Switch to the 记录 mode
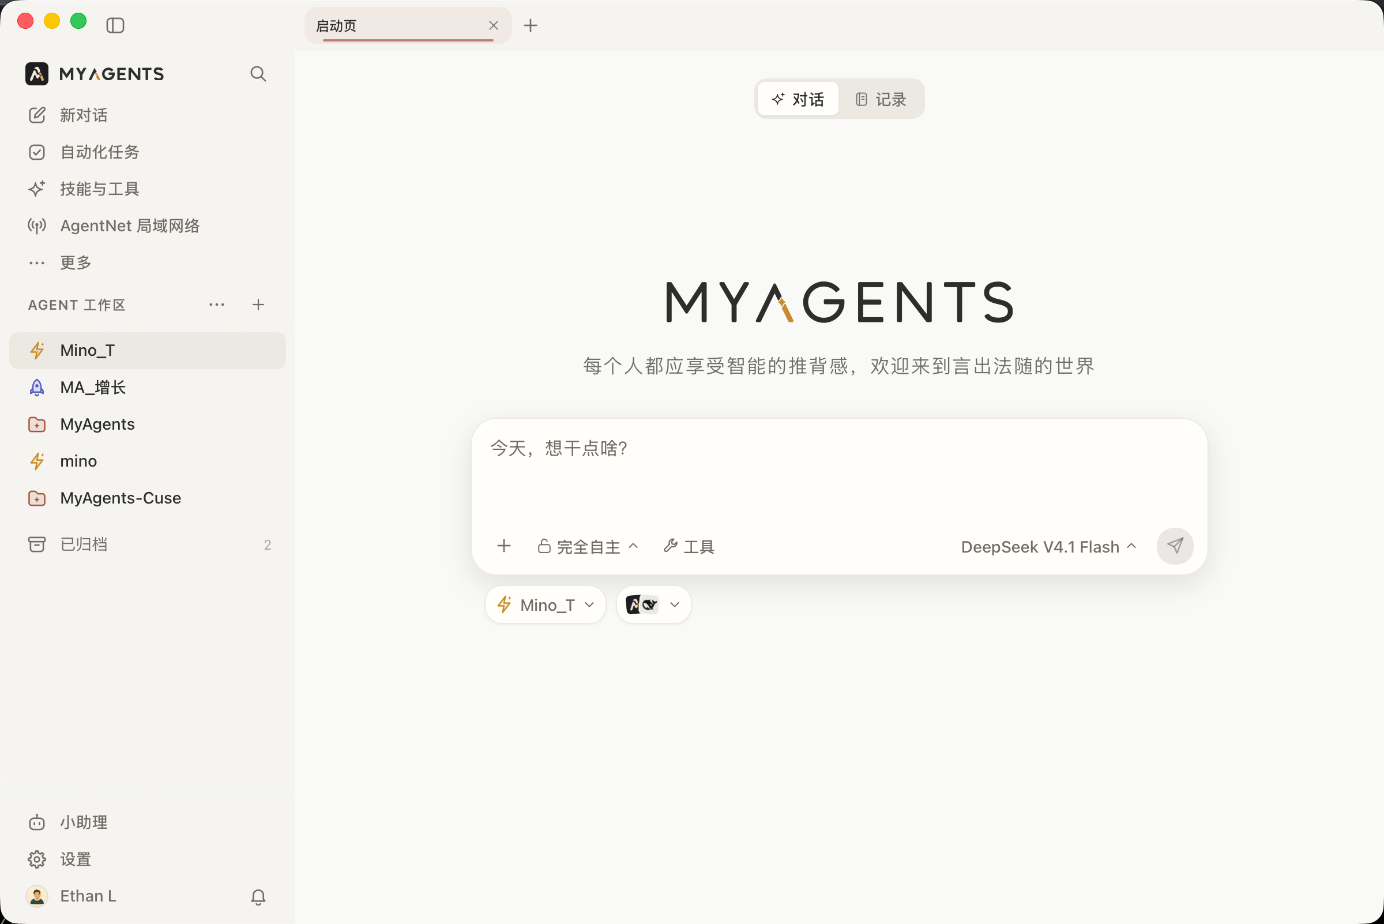Viewport: 1384px width, 924px height. coord(881,99)
